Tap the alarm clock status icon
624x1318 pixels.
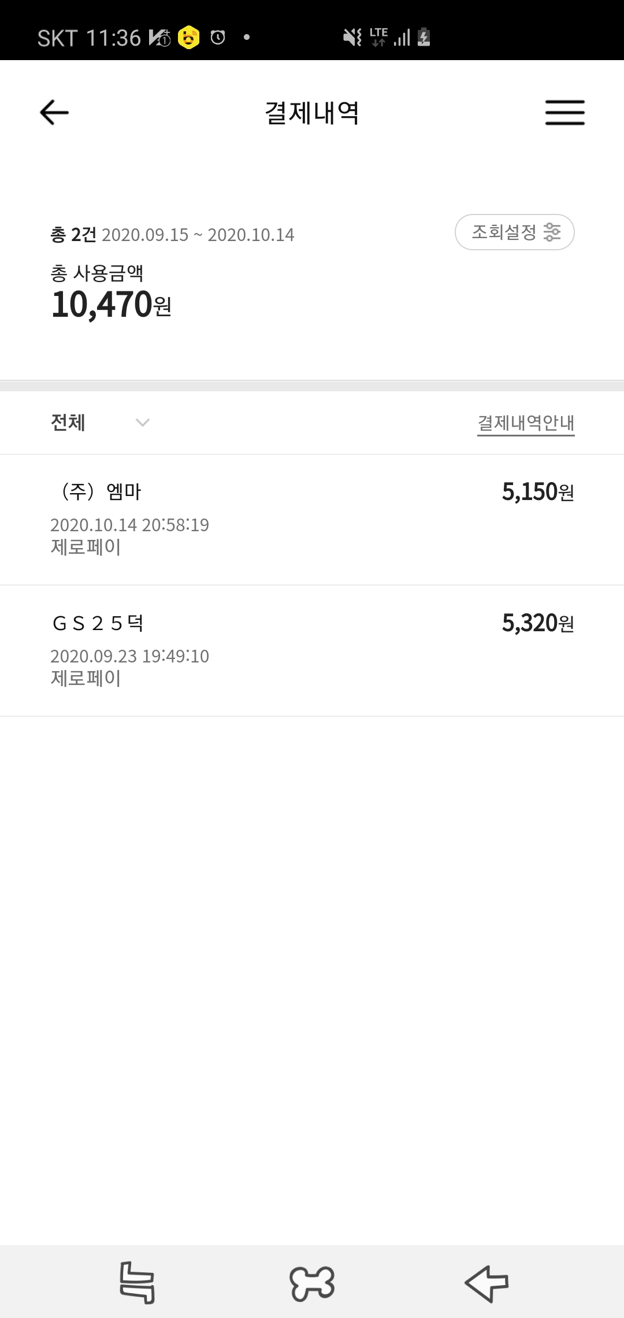click(x=218, y=38)
